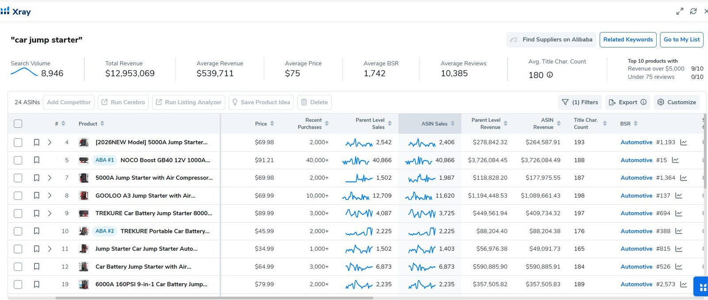The width and height of the screenshot is (708, 300).
Task: Open the Parent Level Sales sparkline for 6,873
Action: pyautogui.click(x=359, y=267)
